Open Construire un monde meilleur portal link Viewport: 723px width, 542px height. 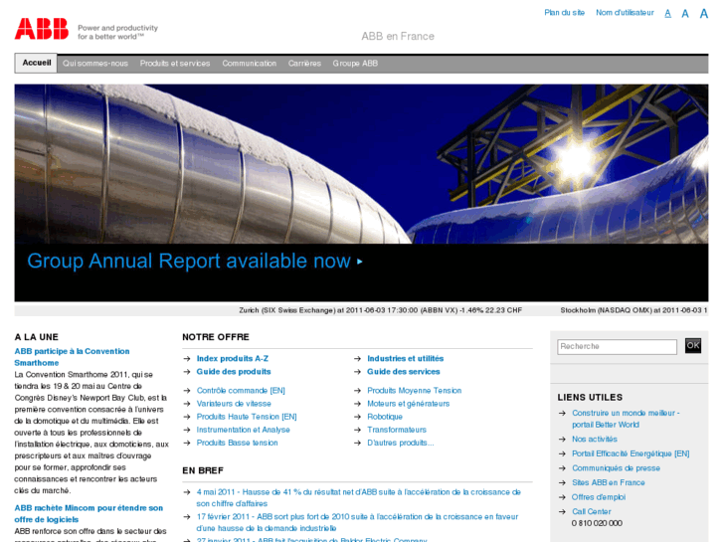coord(626,419)
